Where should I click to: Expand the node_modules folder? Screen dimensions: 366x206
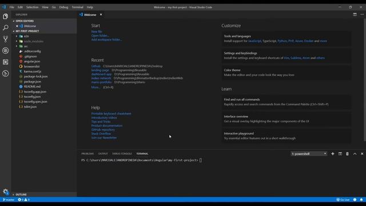click(x=33, y=41)
